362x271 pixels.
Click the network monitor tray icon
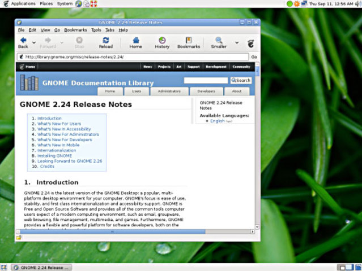[304, 3]
